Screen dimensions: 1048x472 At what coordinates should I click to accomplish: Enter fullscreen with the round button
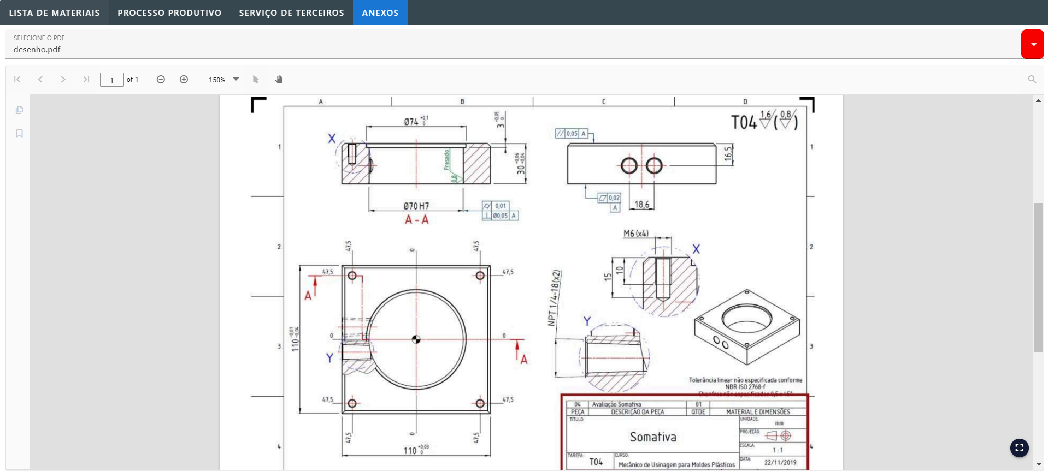(1020, 448)
